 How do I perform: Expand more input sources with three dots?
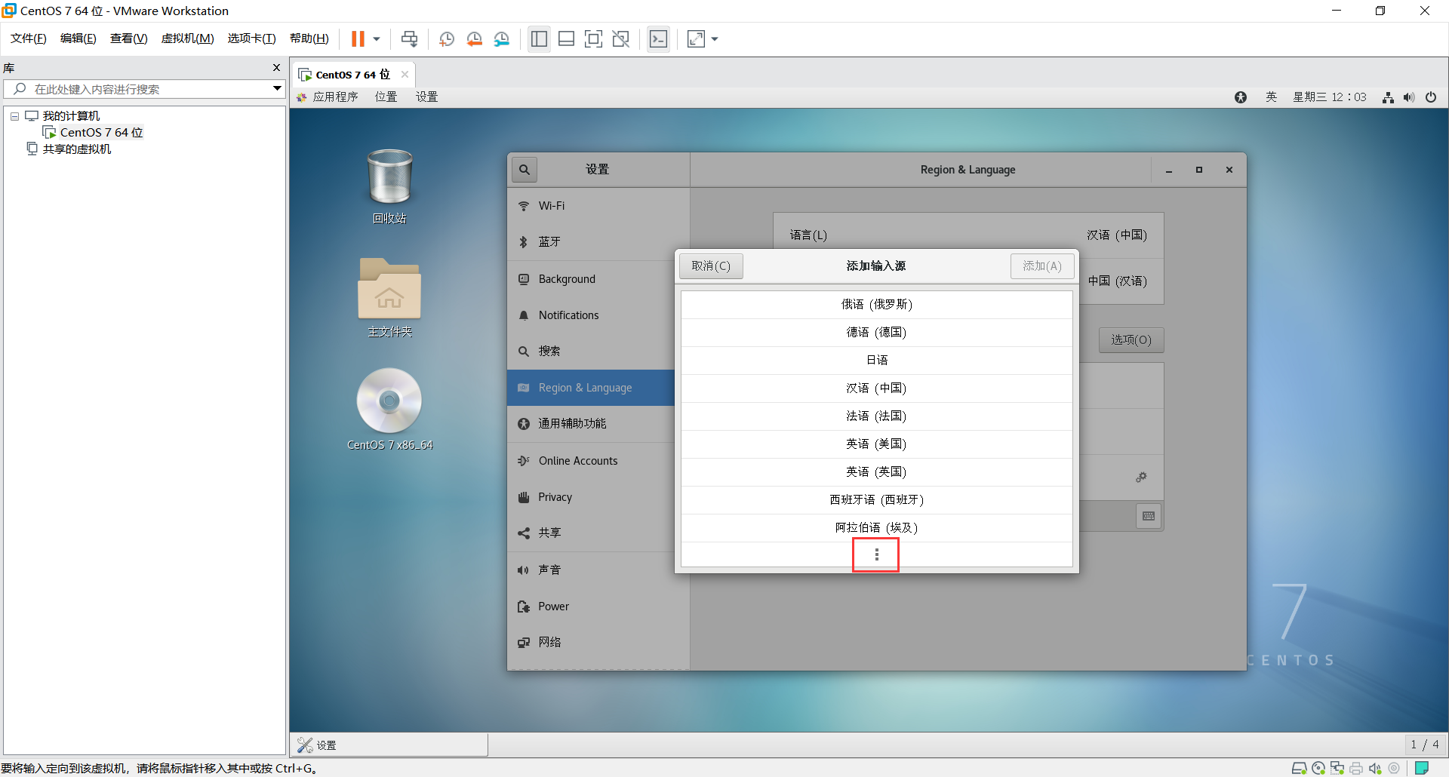(876, 555)
